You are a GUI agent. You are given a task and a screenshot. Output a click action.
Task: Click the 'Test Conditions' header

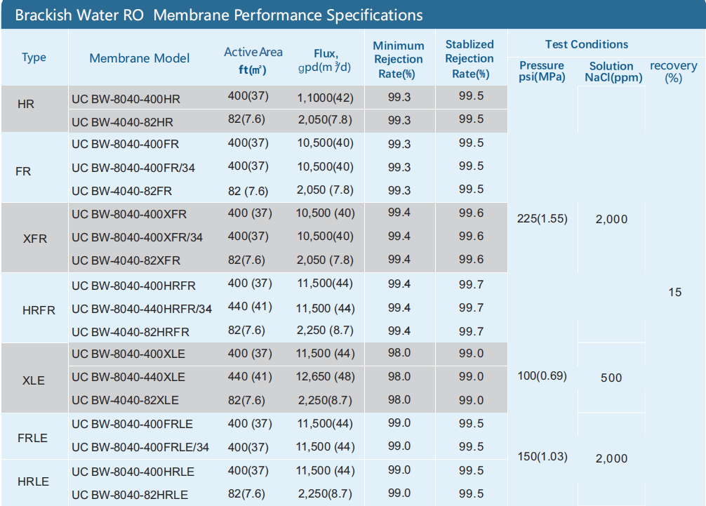[586, 44]
